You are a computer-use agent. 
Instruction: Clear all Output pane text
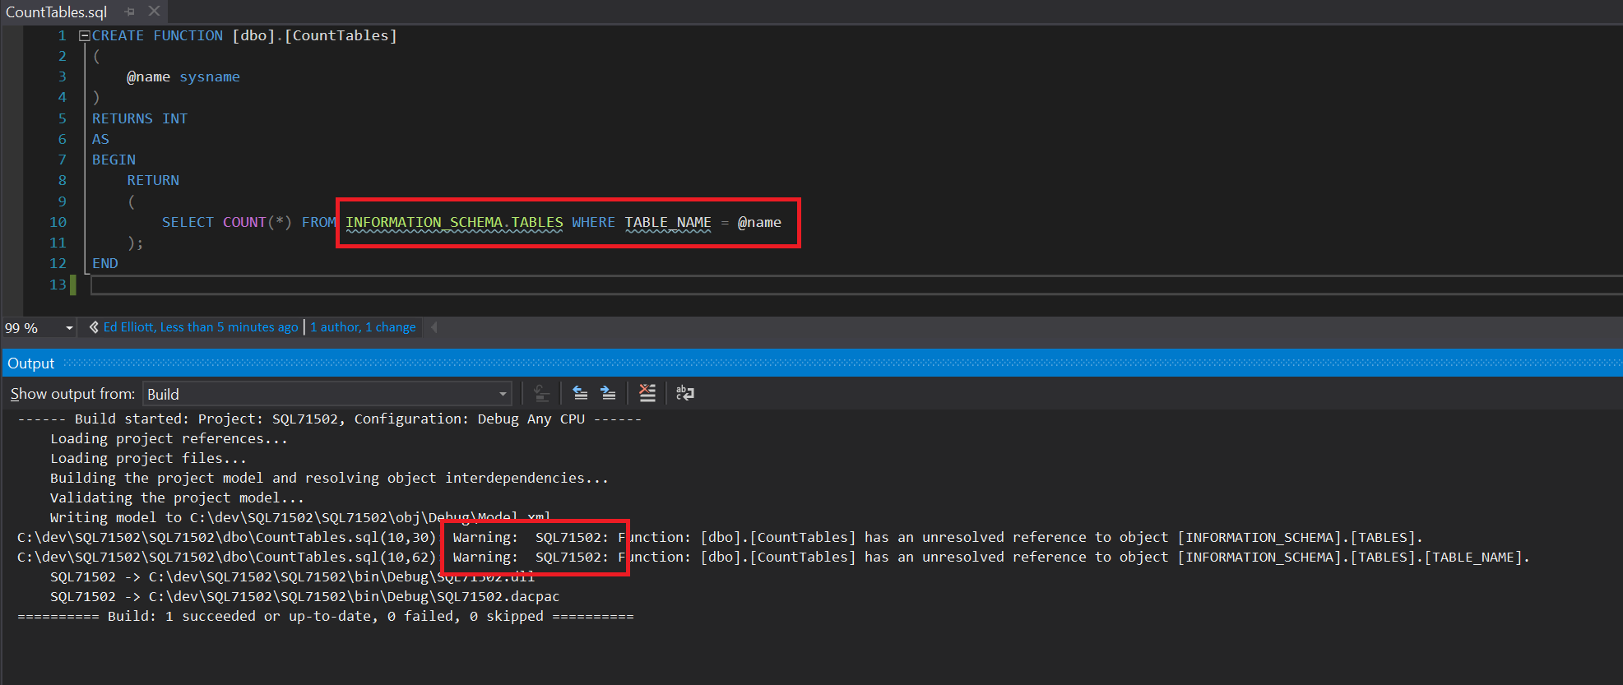[647, 393]
